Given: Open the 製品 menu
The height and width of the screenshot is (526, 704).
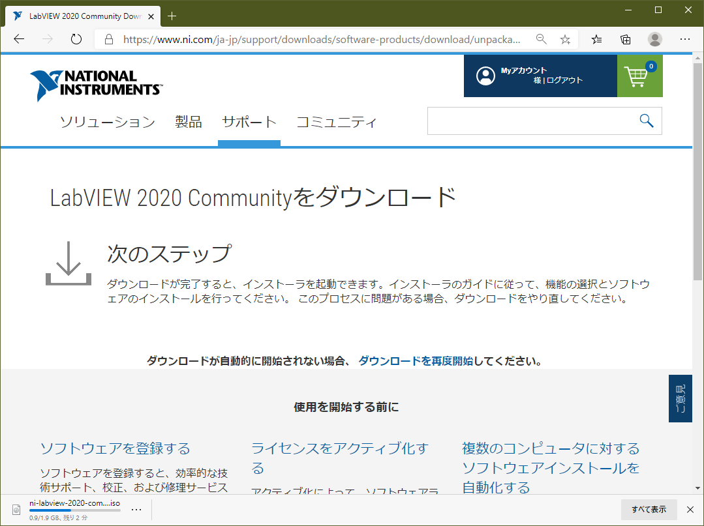Looking at the screenshot, I should 189,122.
